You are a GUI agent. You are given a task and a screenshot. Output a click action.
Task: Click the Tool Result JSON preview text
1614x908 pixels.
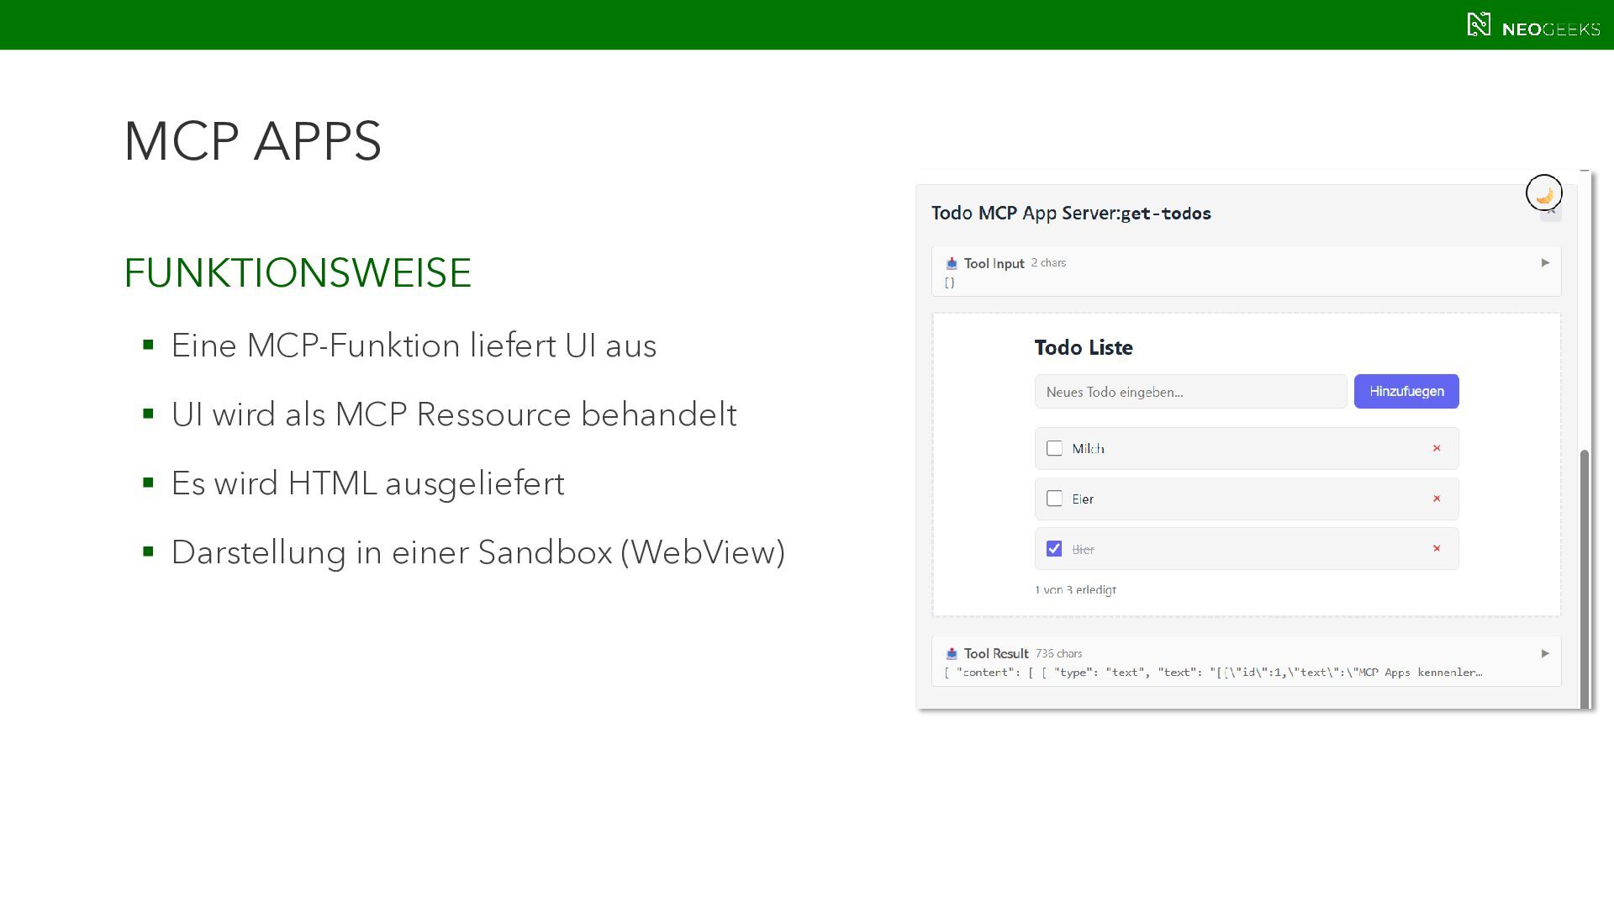tap(1213, 673)
